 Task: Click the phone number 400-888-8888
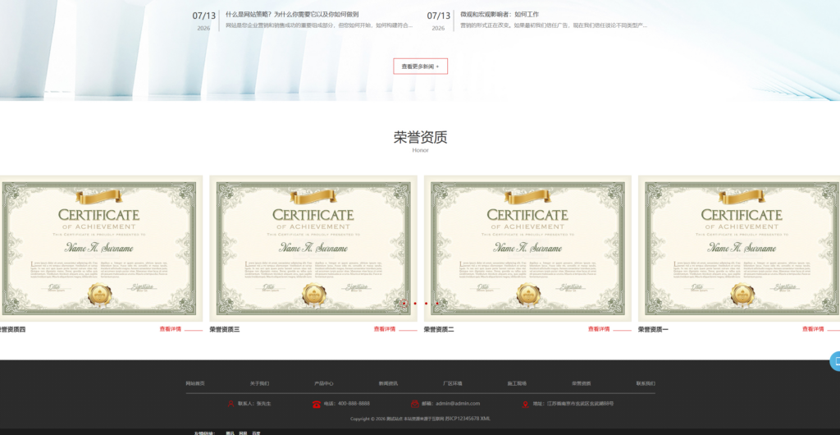(x=354, y=403)
